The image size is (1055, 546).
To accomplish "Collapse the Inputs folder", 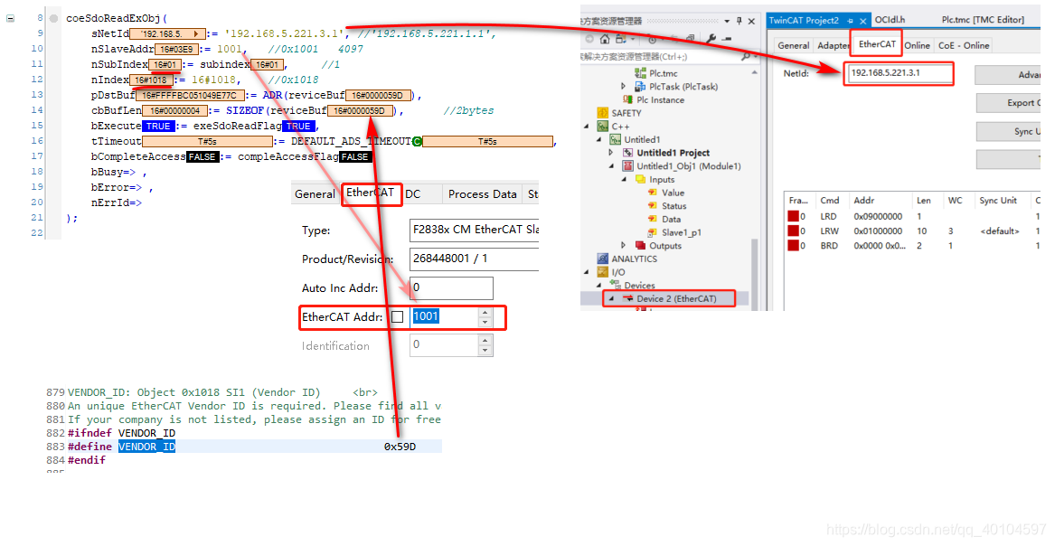I will click(x=624, y=180).
